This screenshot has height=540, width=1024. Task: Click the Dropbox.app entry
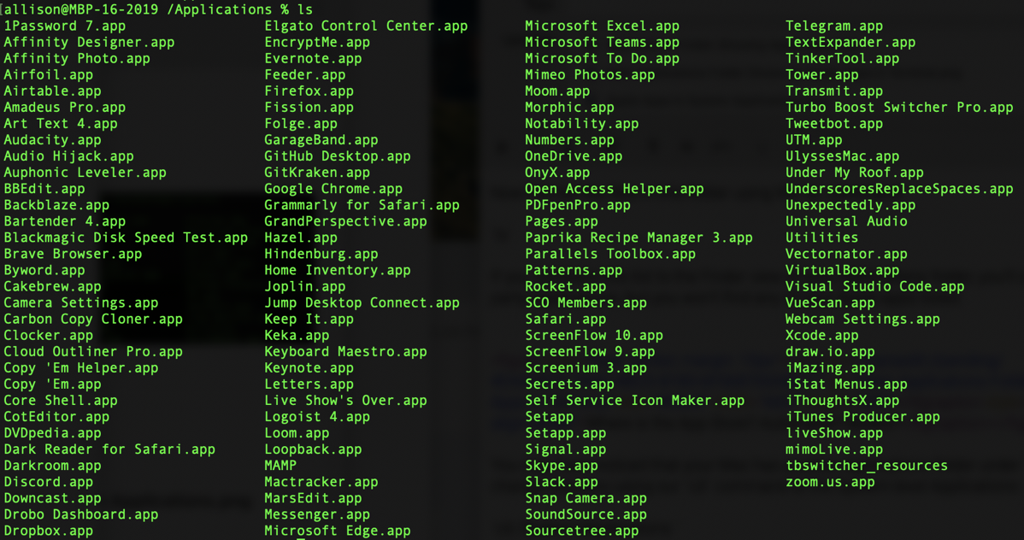(48, 531)
